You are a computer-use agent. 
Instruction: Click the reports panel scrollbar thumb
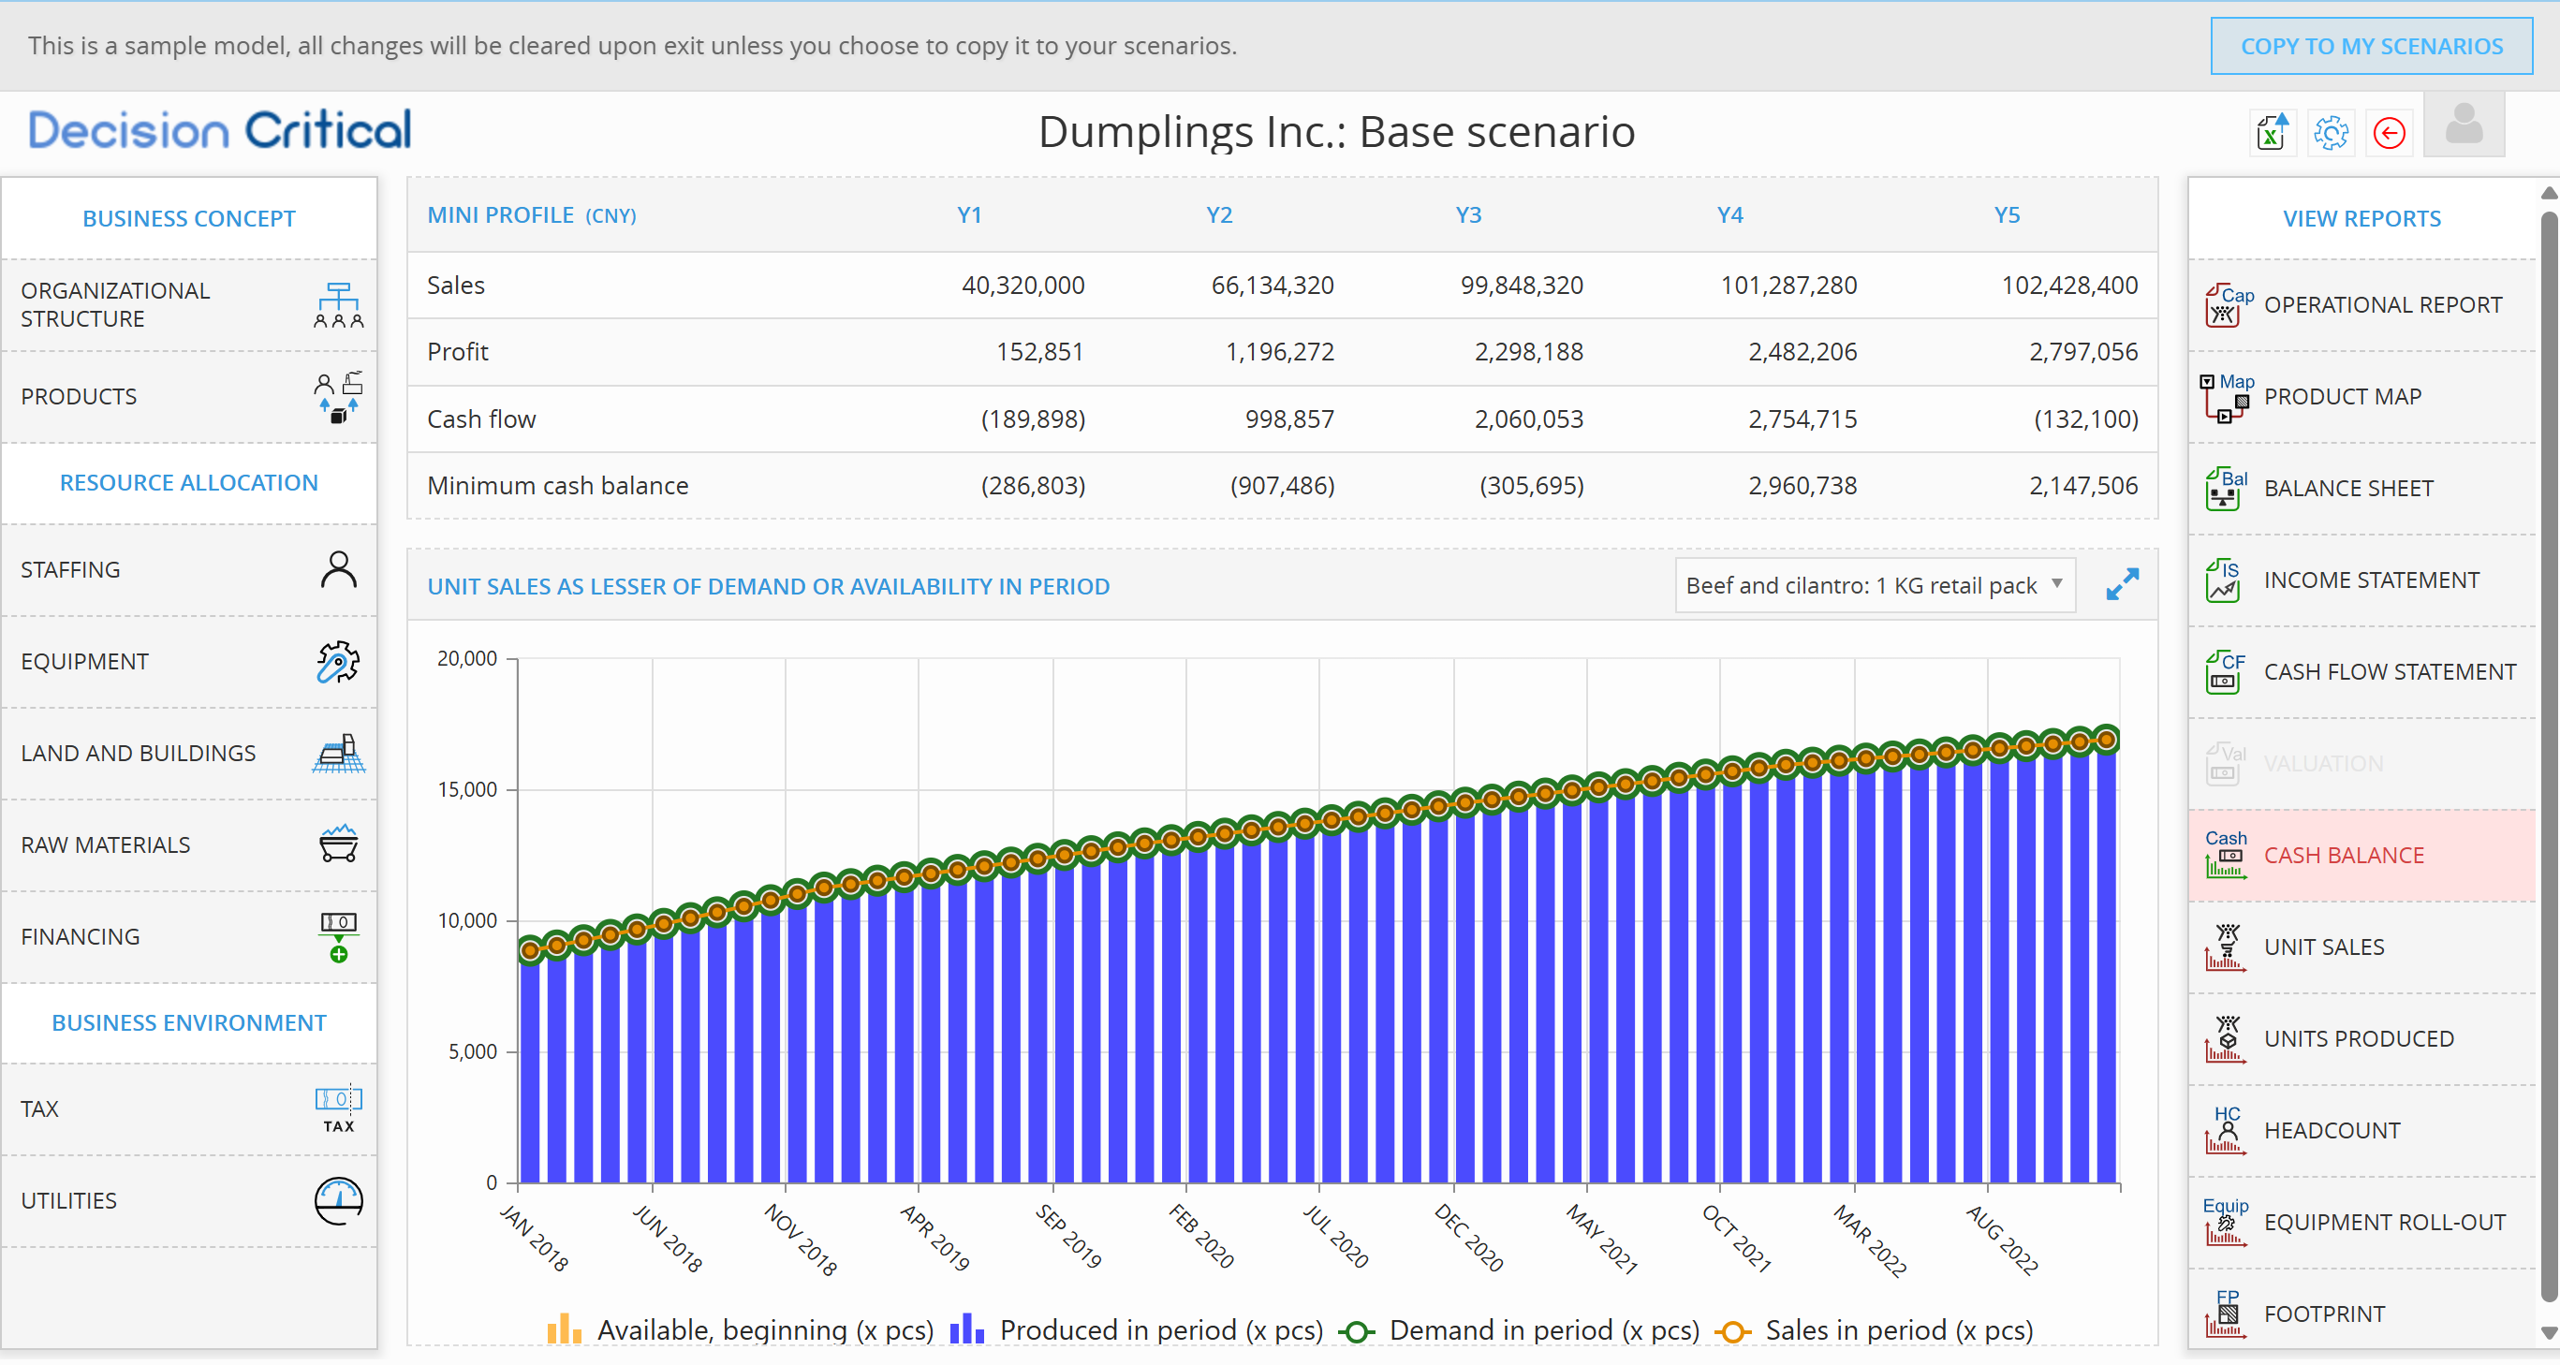(2549, 755)
